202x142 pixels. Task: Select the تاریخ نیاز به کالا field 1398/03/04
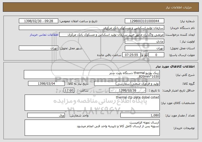tap(46, 83)
